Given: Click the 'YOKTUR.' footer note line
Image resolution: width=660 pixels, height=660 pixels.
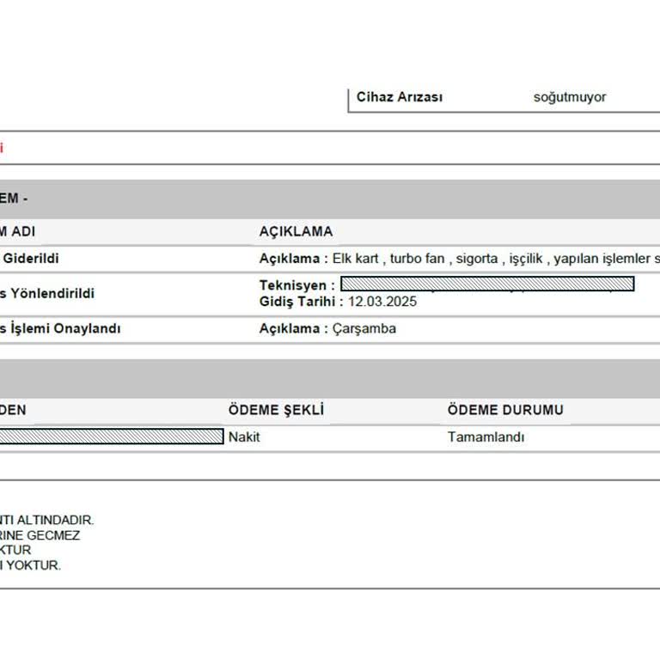Looking at the screenshot, I should tap(30, 565).
